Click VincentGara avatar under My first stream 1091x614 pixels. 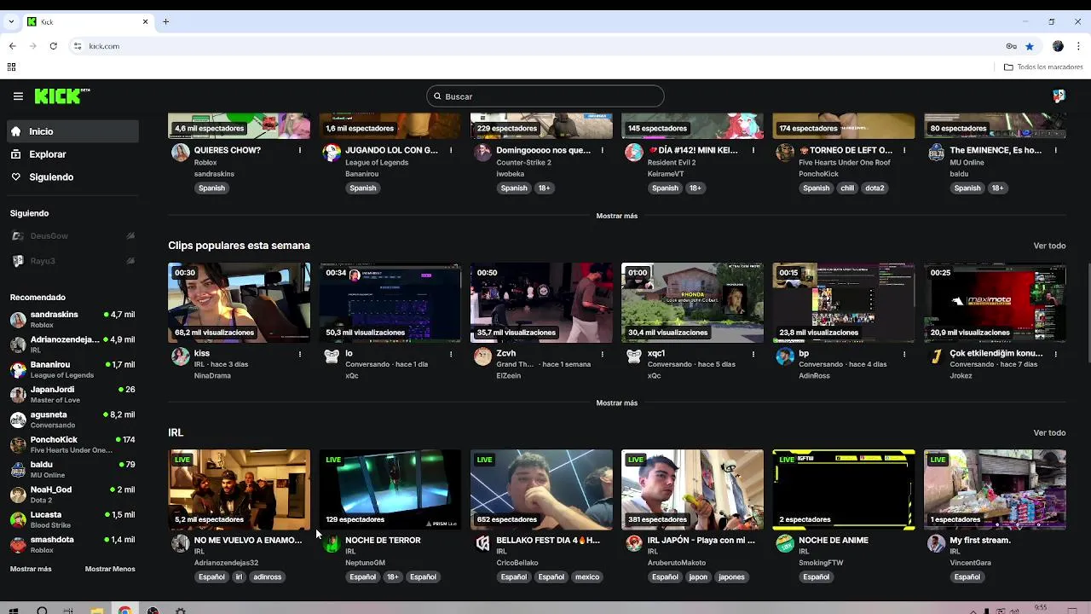(x=936, y=543)
